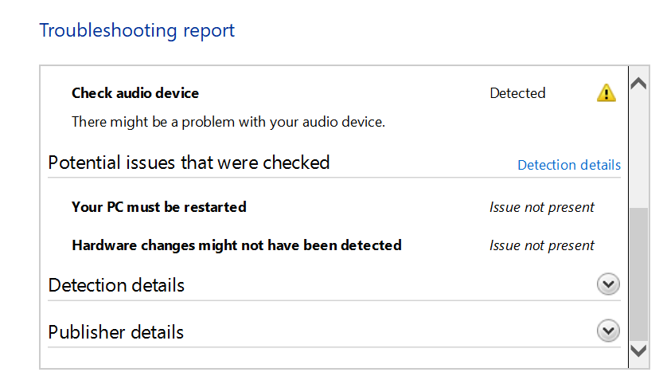Click the audio device problem description text
This screenshot has width=663, height=376.
(x=228, y=122)
